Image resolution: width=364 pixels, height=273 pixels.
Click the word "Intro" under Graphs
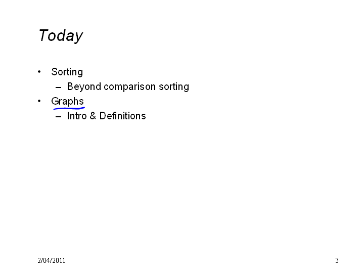(77, 116)
